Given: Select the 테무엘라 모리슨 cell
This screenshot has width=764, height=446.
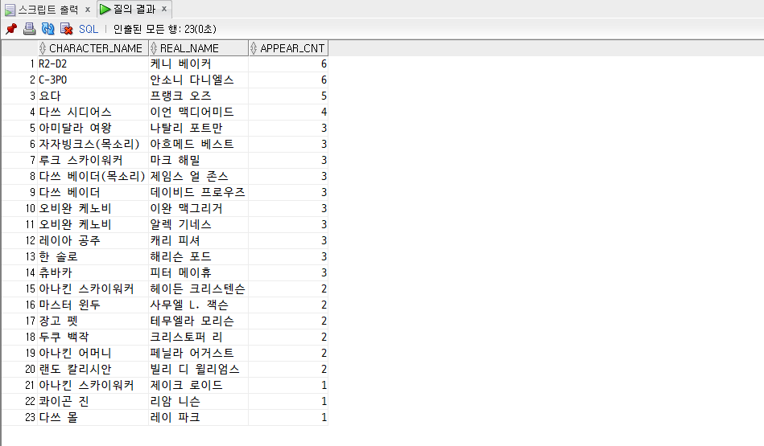Looking at the screenshot, I should pyautogui.click(x=198, y=321).
